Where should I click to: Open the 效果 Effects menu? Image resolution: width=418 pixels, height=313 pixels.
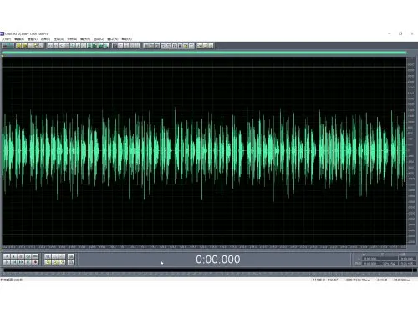45,39
